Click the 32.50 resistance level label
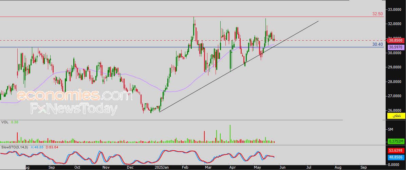406x170 pixels. pos(377,14)
